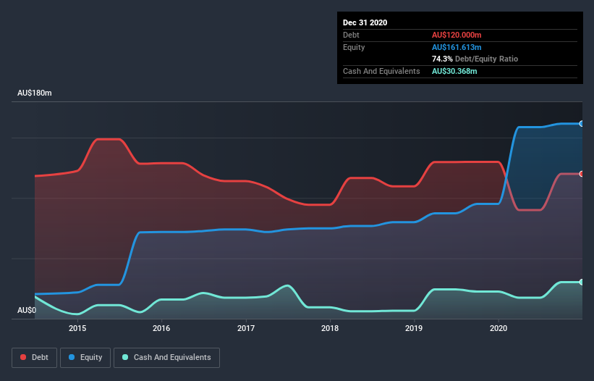Click the Debt row label in tooltip
Screen dimensions: 594x381
[x=351, y=35]
